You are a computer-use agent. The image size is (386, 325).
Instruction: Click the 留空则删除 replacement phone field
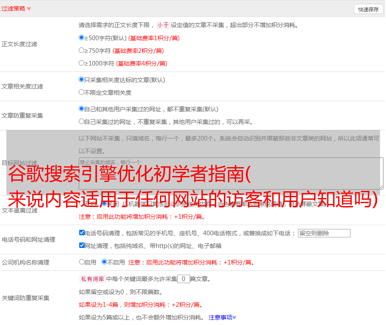(324, 233)
